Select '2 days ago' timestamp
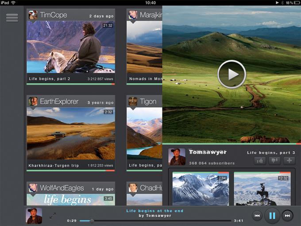Screen dimensions: 301x226 [x=101, y=16]
